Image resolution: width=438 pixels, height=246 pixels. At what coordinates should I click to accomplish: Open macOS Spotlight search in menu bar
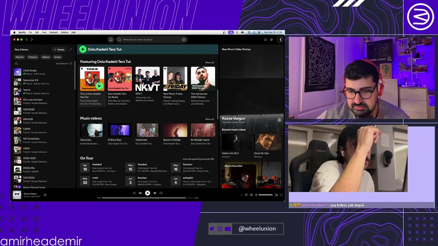pyautogui.click(x=254, y=32)
